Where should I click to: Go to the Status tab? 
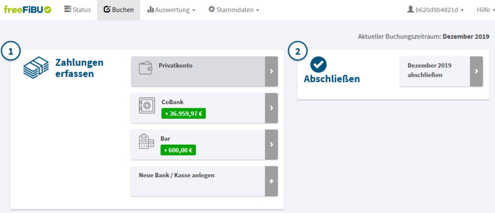pos(77,10)
